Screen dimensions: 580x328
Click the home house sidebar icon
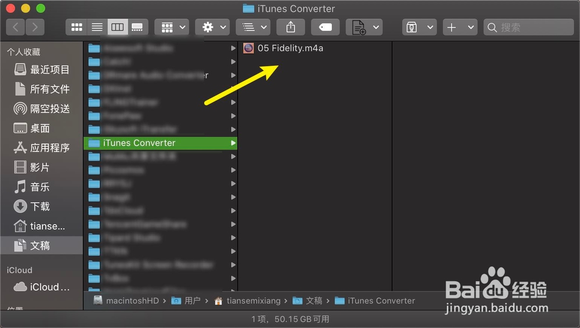tap(20, 225)
